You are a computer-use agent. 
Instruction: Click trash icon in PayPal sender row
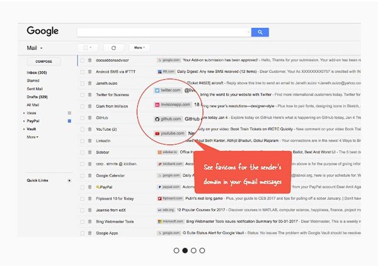89,187
